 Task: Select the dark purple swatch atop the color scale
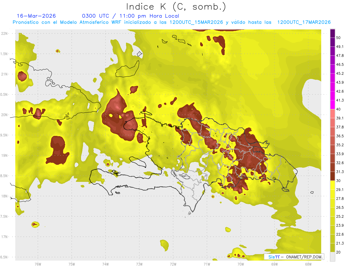(332, 34)
